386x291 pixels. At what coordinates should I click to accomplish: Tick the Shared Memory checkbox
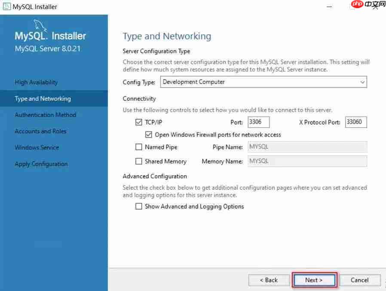(x=138, y=161)
